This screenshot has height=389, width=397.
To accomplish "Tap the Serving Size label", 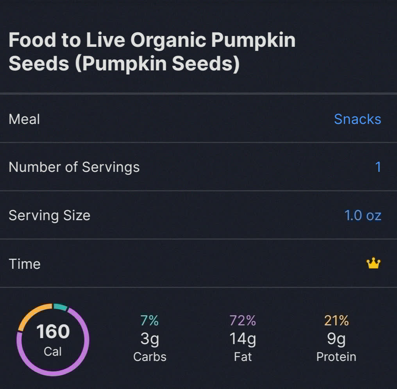I will 49,215.
